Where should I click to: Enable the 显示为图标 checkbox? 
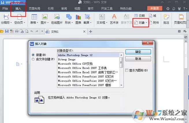(127, 70)
